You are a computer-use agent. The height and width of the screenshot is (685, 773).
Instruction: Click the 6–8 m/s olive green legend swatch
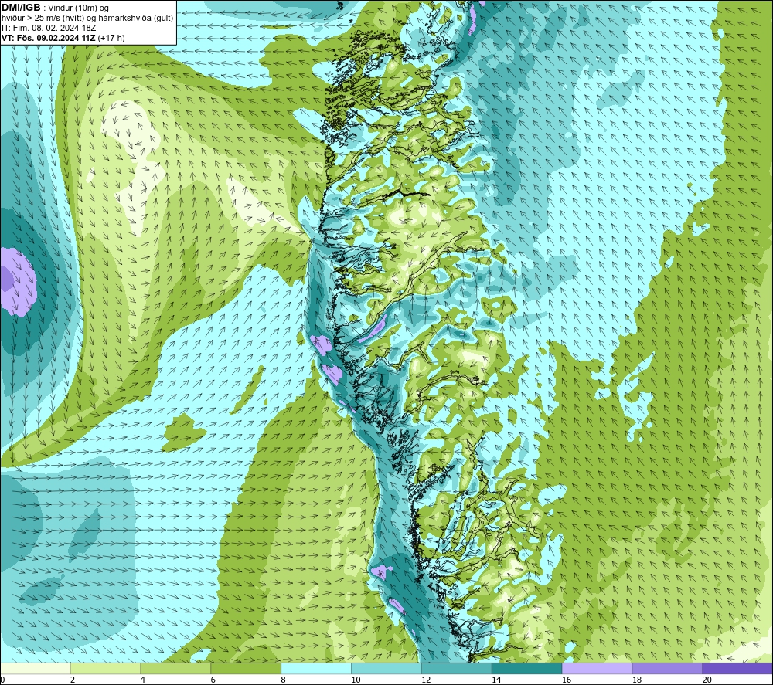point(246,668)
